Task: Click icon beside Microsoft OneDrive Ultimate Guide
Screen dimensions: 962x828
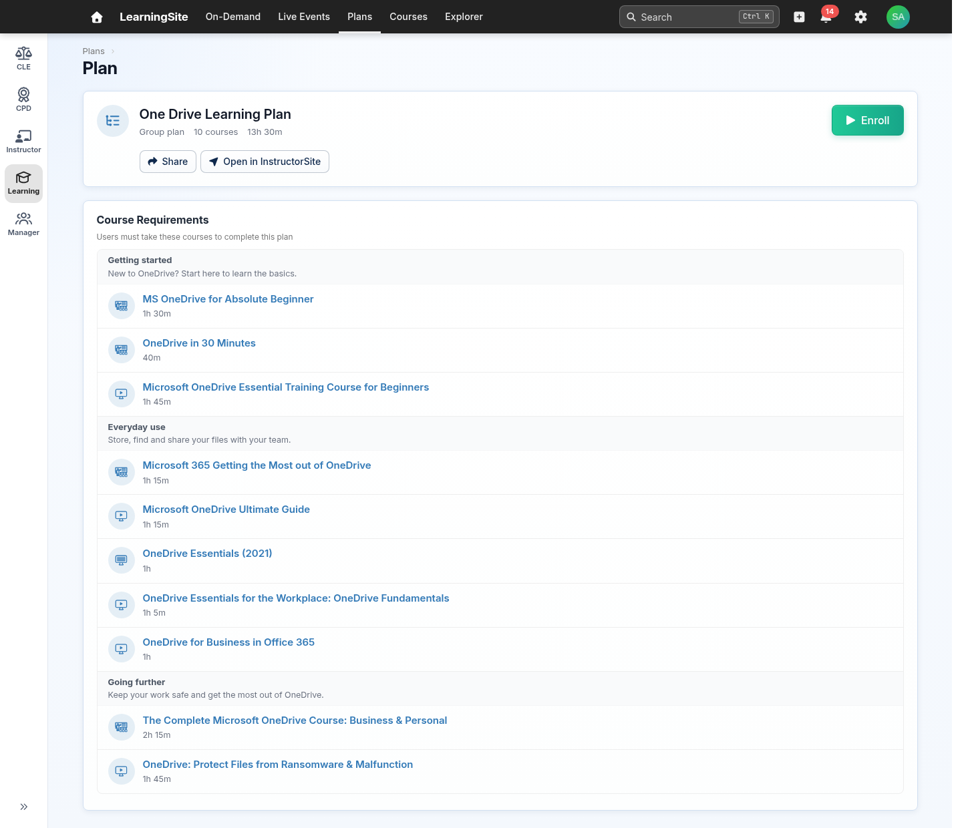Action: (121, 516)
